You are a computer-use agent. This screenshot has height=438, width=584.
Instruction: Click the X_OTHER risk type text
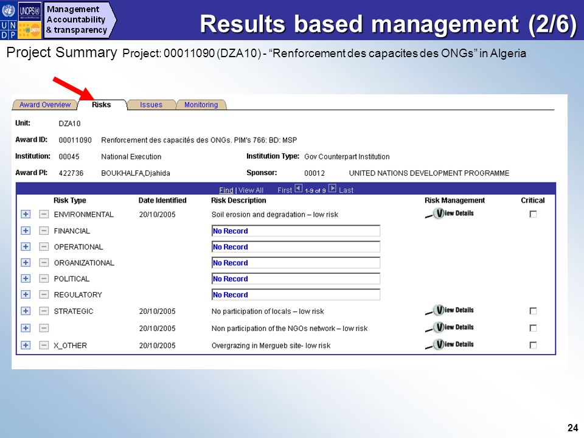(x=71, y=346)
